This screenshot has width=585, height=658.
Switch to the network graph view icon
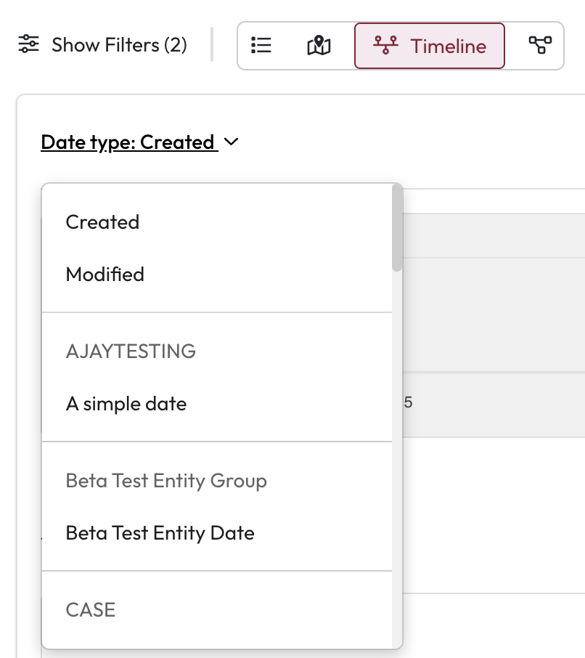pyautogui.click(x=539, y=46)
